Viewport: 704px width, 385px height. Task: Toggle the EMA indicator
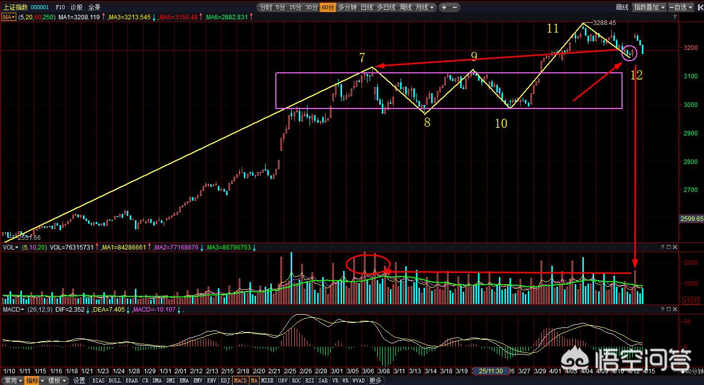click(x=184, y=380)
